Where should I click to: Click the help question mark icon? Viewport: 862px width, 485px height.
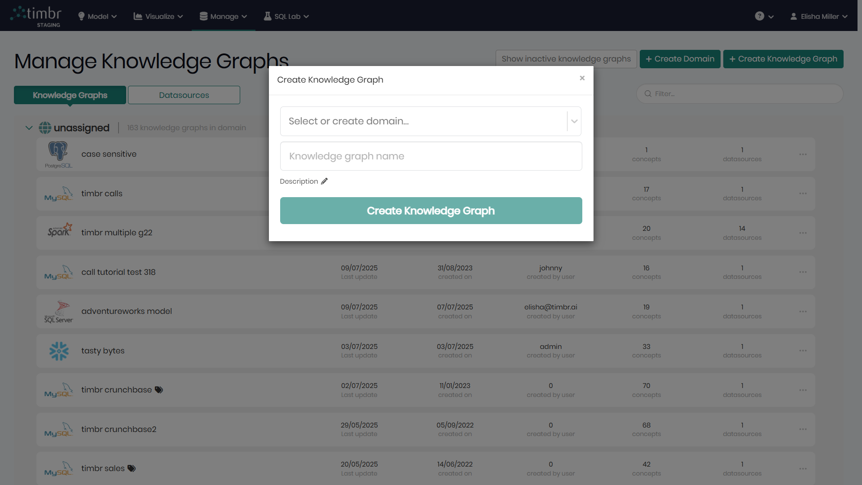pos(759,16)
